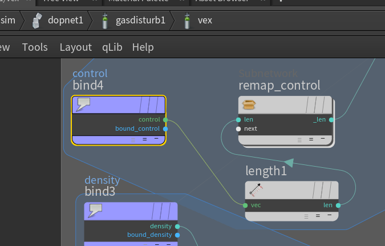Click the blue control label above bind4

point(90,74)
